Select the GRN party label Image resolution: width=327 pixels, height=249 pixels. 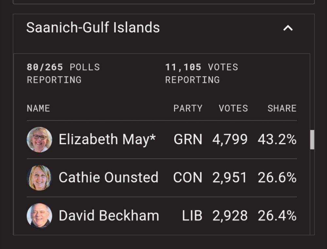coord(189,139)
